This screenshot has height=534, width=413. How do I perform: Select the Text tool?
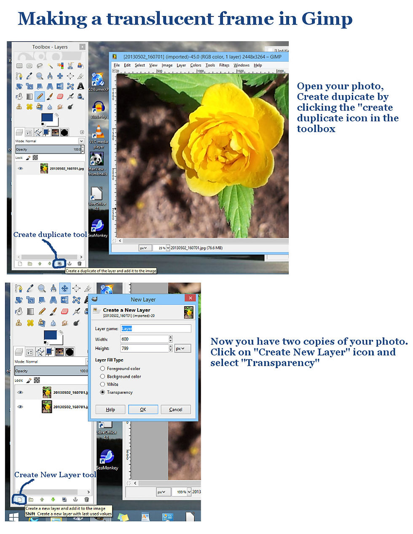tap(80, 86)
